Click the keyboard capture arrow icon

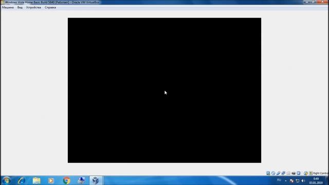310,173
